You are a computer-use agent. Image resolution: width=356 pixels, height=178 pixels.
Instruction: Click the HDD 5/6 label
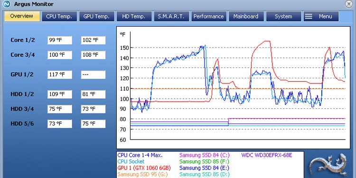pyautogui.click(x=22, y=124)
